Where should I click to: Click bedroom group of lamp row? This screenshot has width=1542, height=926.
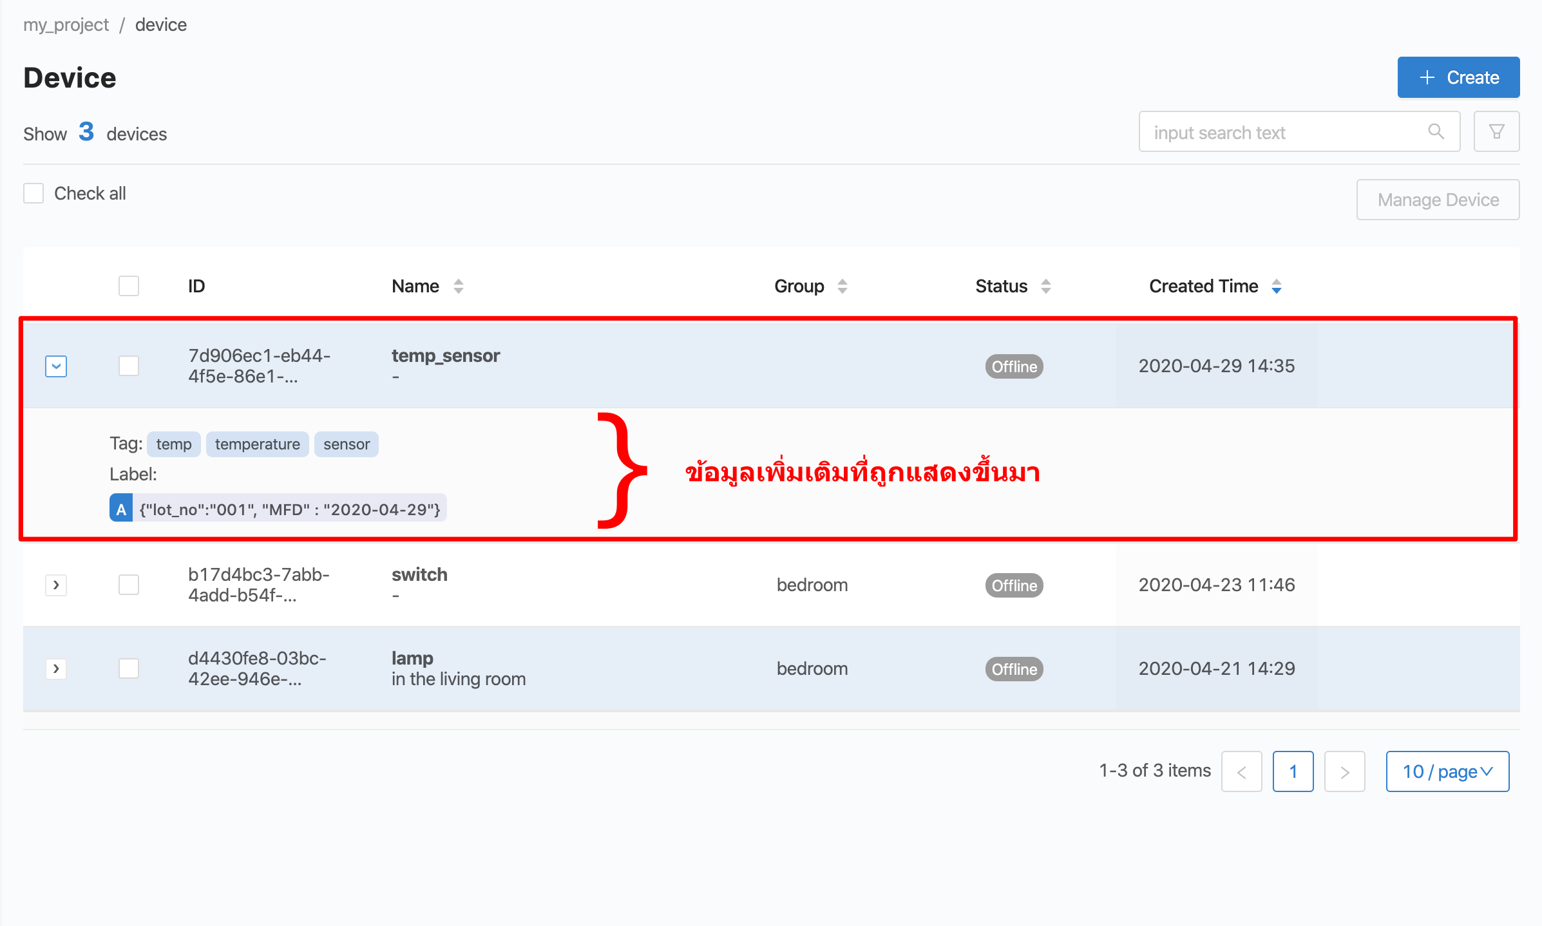click(x=812, y=668)
